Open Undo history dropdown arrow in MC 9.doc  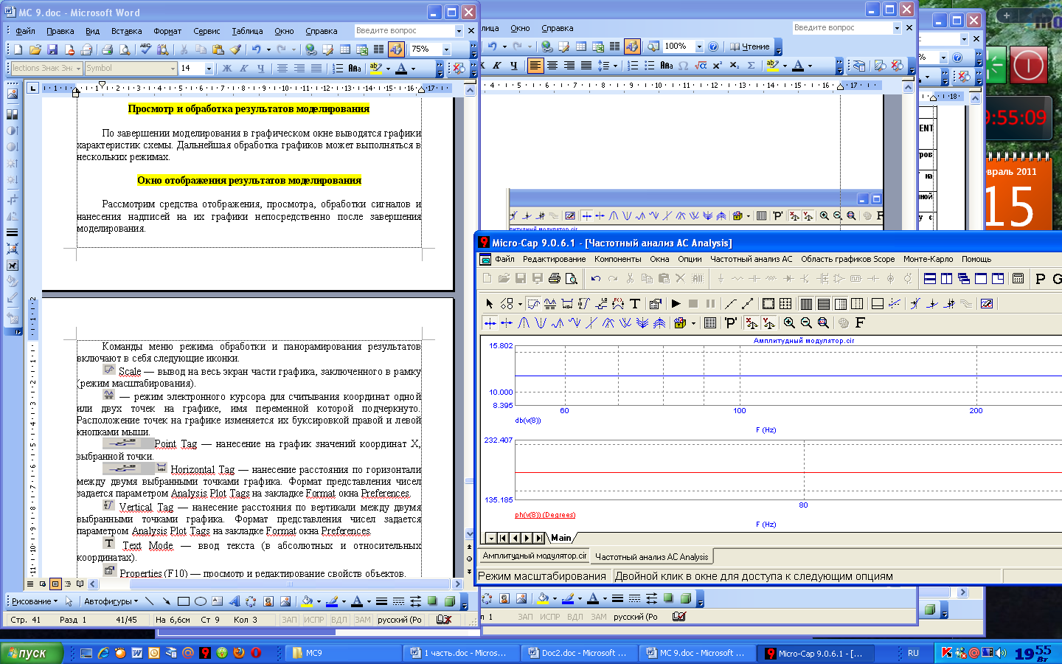point(268,49)
